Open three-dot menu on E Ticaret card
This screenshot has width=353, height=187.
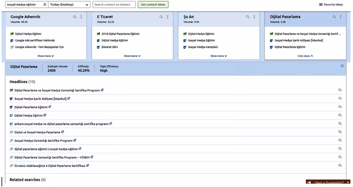(x=168, y=17)
